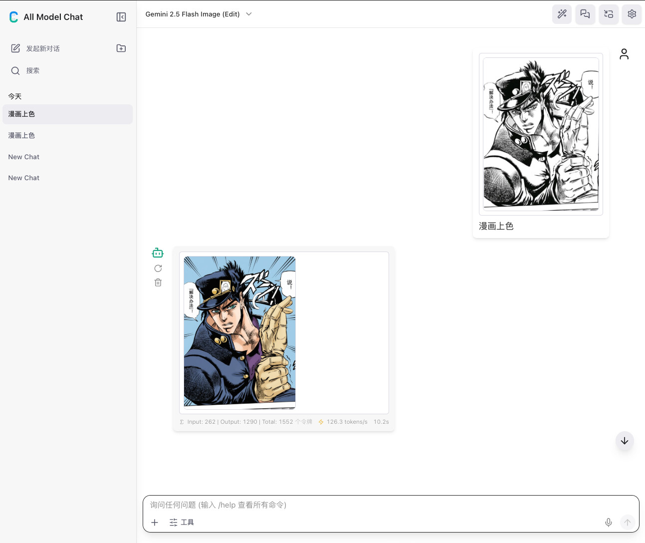Viewport: 645px width, 543px height.
Task: Click the All Model Chat logo icon
Action: point(14,17)
